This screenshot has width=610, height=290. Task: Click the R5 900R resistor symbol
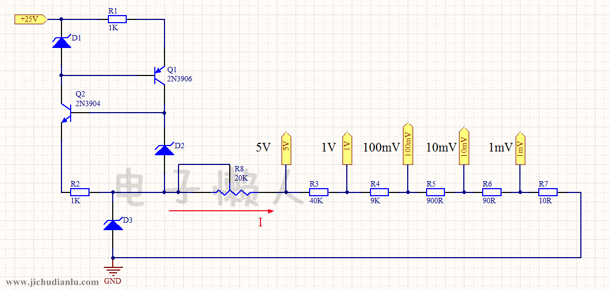435,192
